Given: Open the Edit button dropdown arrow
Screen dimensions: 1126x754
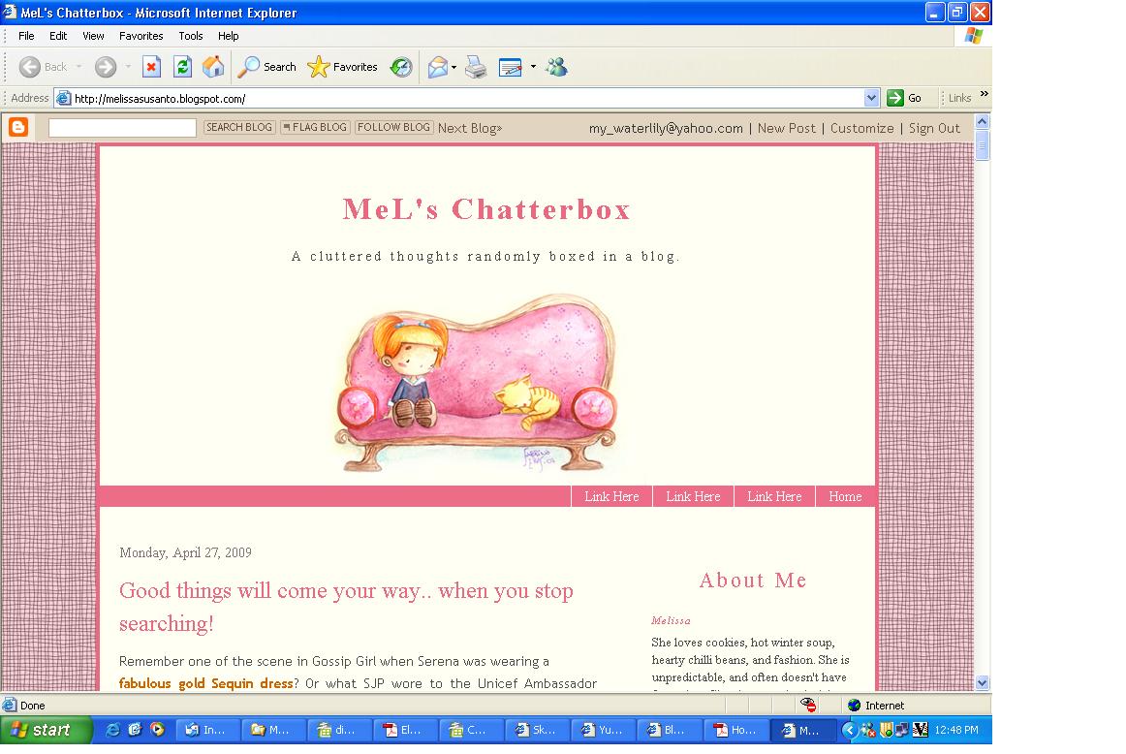Looking at the screenshot, I should (x=533, y=67).
